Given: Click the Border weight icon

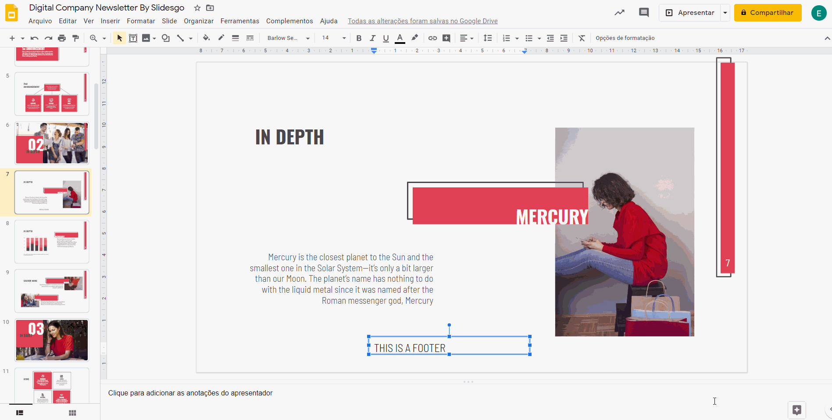Looking at the screenshot, I should pyautogui.click(x=236, y=38).
